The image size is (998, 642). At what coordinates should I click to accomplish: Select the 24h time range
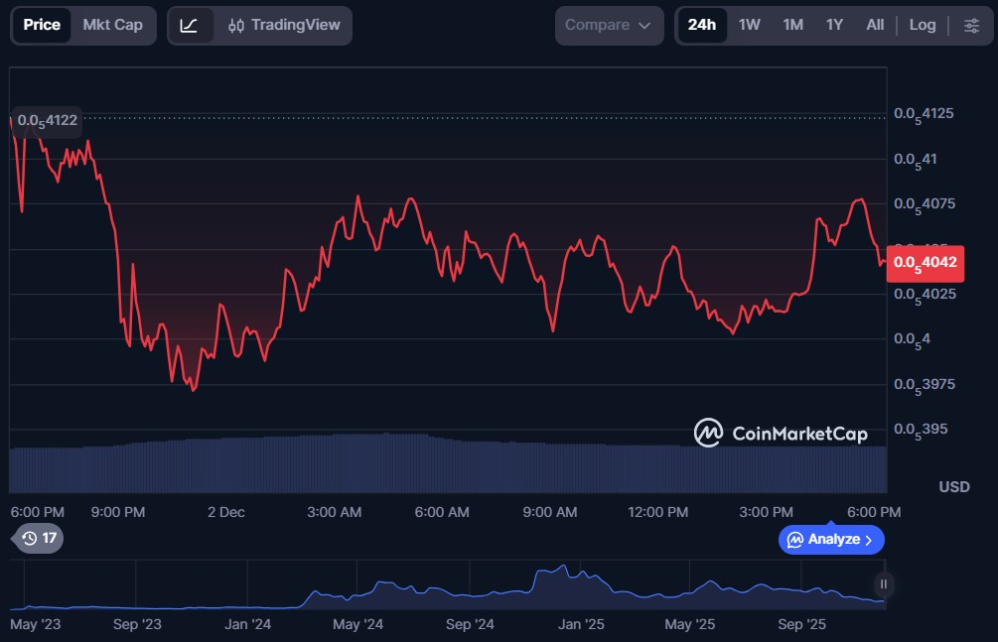(x=701, y=25)
